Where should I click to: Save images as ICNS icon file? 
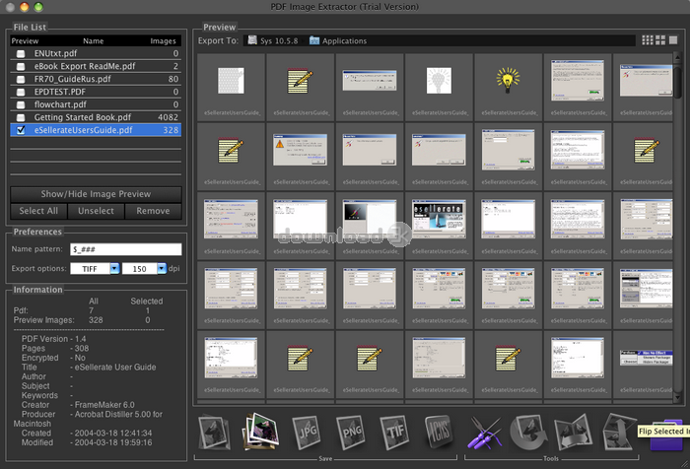coord(439,432)
